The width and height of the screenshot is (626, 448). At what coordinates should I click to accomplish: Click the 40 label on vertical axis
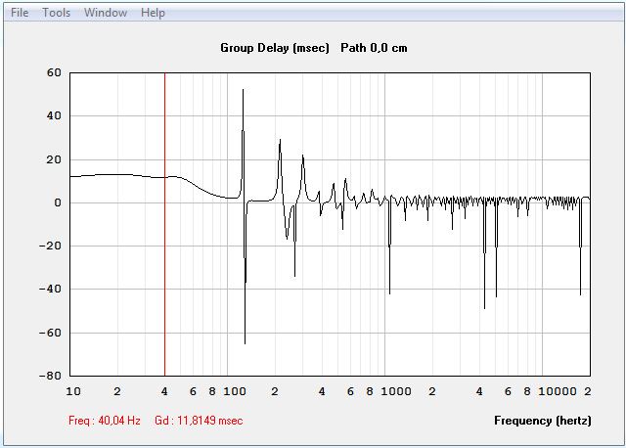click(54, 115)
